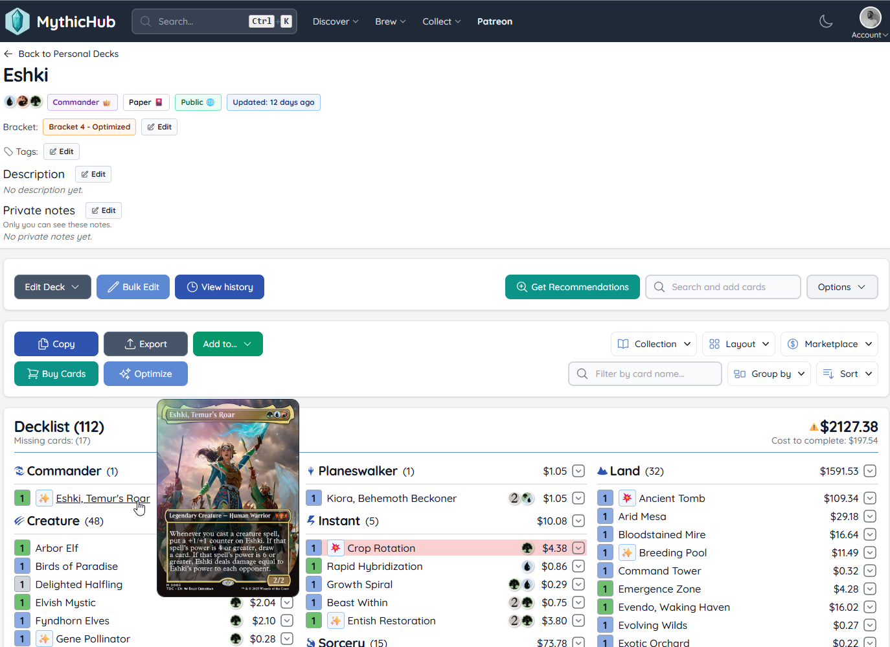Click the warning triangle beside $2127.38
This screenshot has width=890, height=647.
pos(814,427)
